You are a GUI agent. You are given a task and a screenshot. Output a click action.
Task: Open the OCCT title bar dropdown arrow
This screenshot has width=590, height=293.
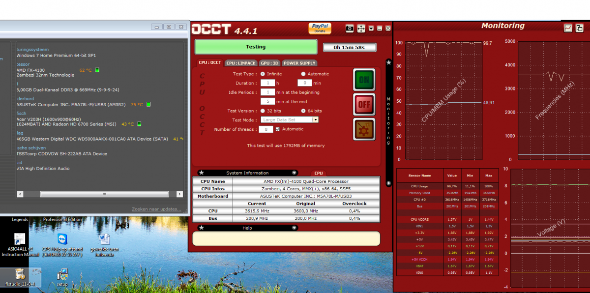tap(372, 29)
